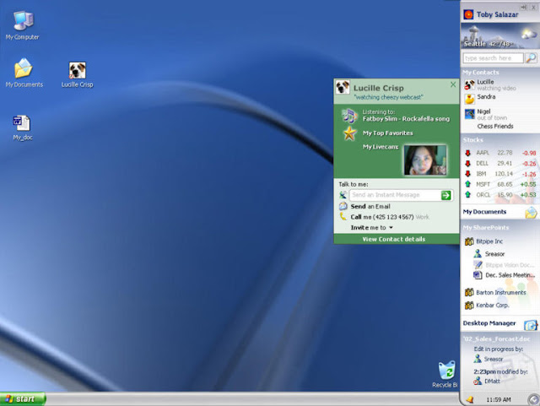Screen dimensions: 540x406
Task: Click the My Documents folder icon in sidebar
Action: 531,213
